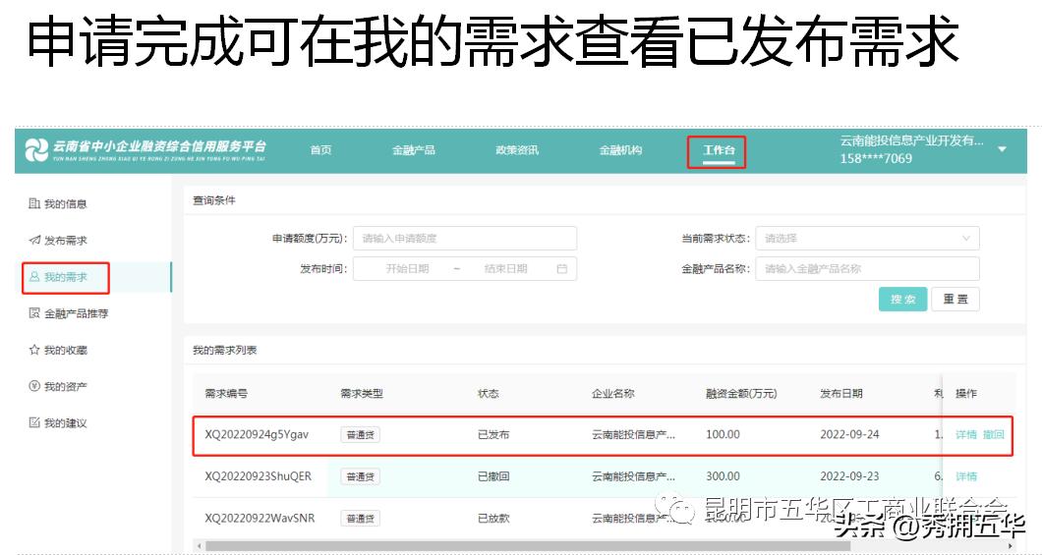
Task: Open 详情 for XQ20220924g5Ygav row
Action: coord(966,435)
